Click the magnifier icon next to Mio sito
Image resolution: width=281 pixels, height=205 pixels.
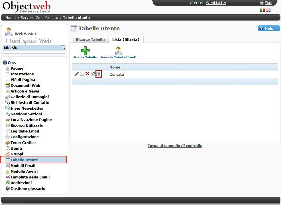[63, 47]
